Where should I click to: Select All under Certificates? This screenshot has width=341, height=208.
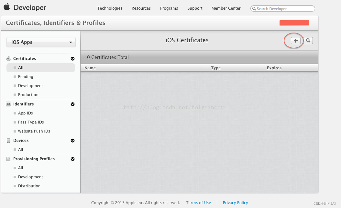[41, 68]
